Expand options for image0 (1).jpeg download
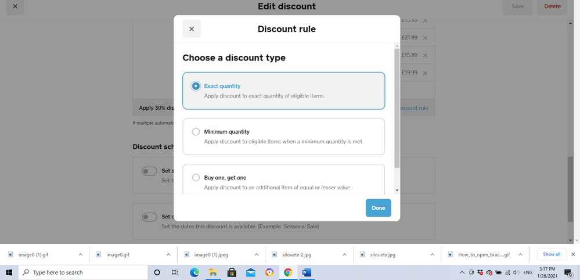 tap(257, 254)
